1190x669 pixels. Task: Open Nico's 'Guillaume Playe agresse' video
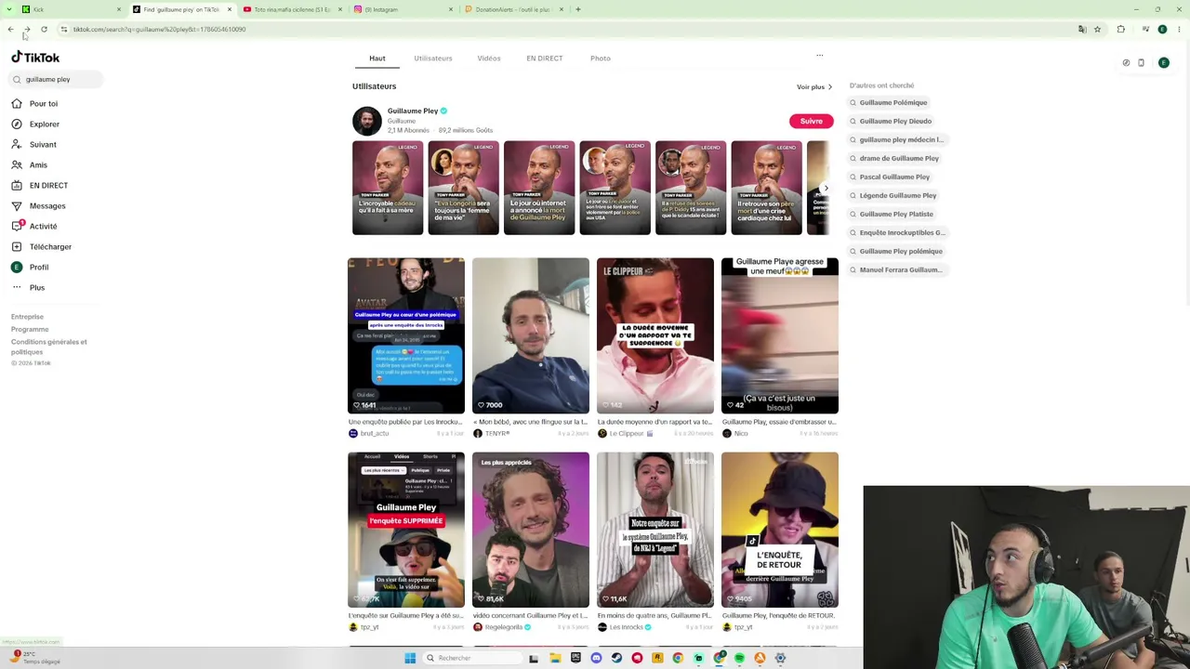pos(780,335)
